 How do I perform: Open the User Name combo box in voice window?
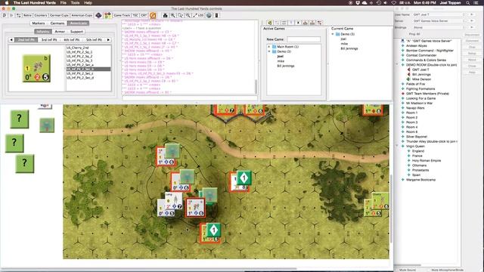(439, 14)
